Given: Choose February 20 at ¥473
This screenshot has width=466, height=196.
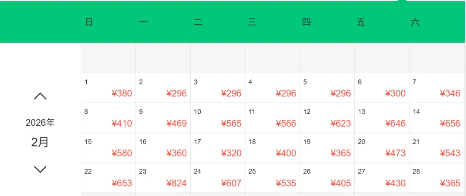Looking at the screenshot, I should 382,147.
